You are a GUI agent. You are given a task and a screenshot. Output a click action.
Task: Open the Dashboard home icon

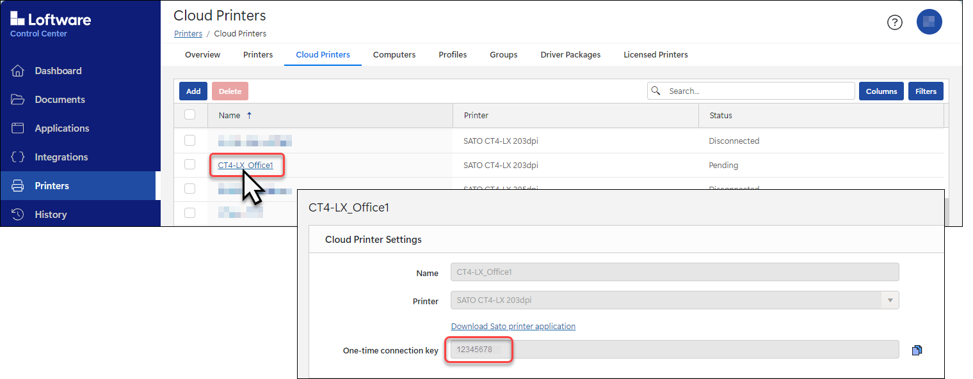point(18,71)
